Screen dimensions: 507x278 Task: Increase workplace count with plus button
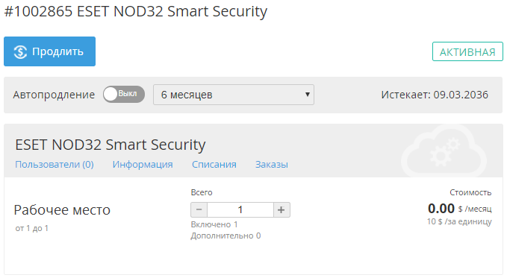tap(282, 210)
